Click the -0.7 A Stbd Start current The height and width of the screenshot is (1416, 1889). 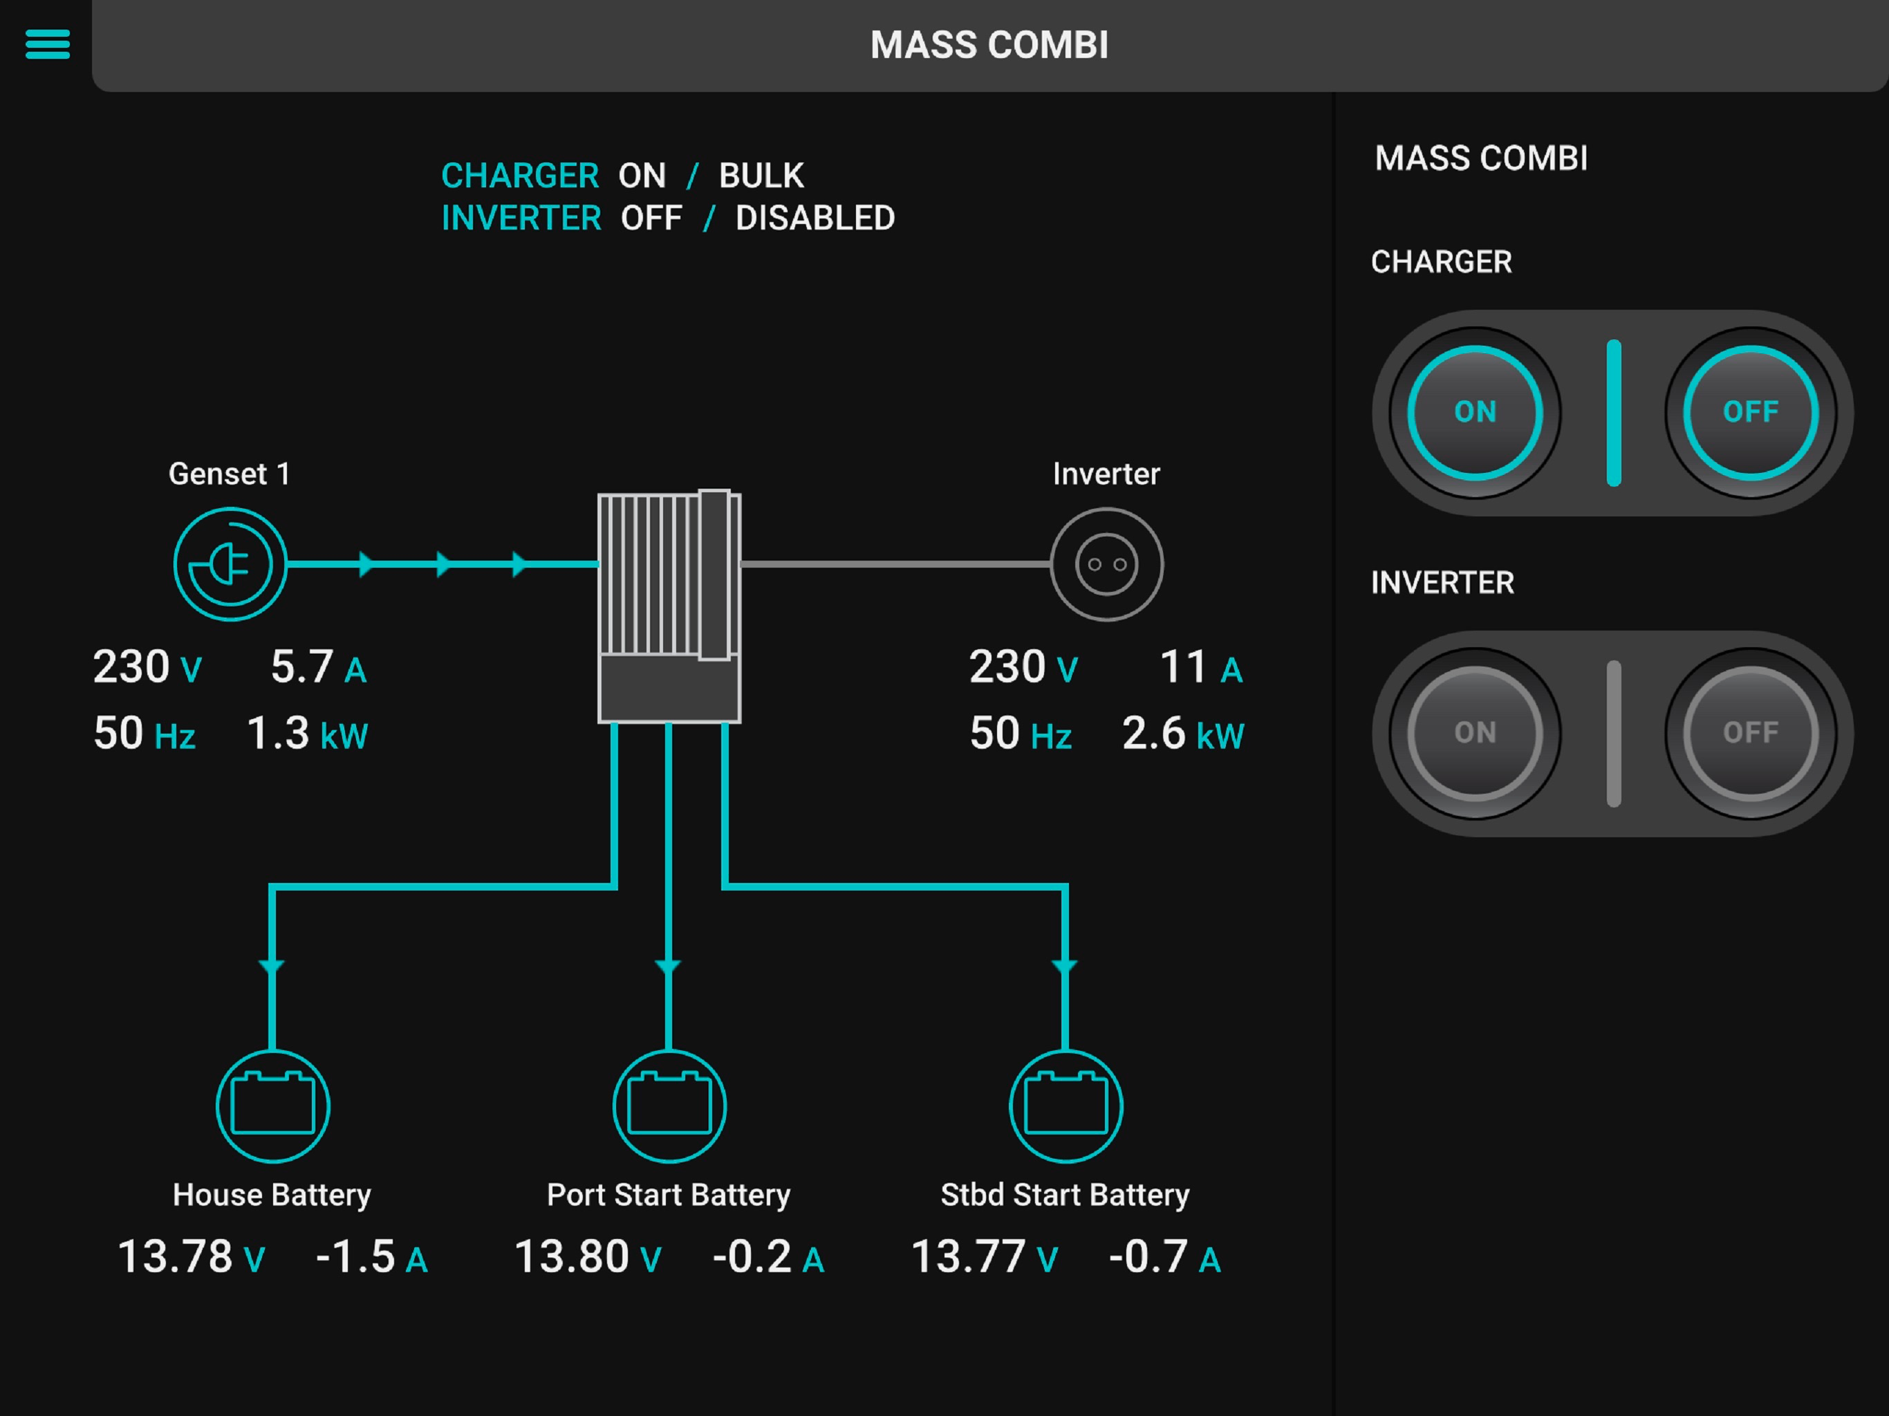coord(1165,1257)
